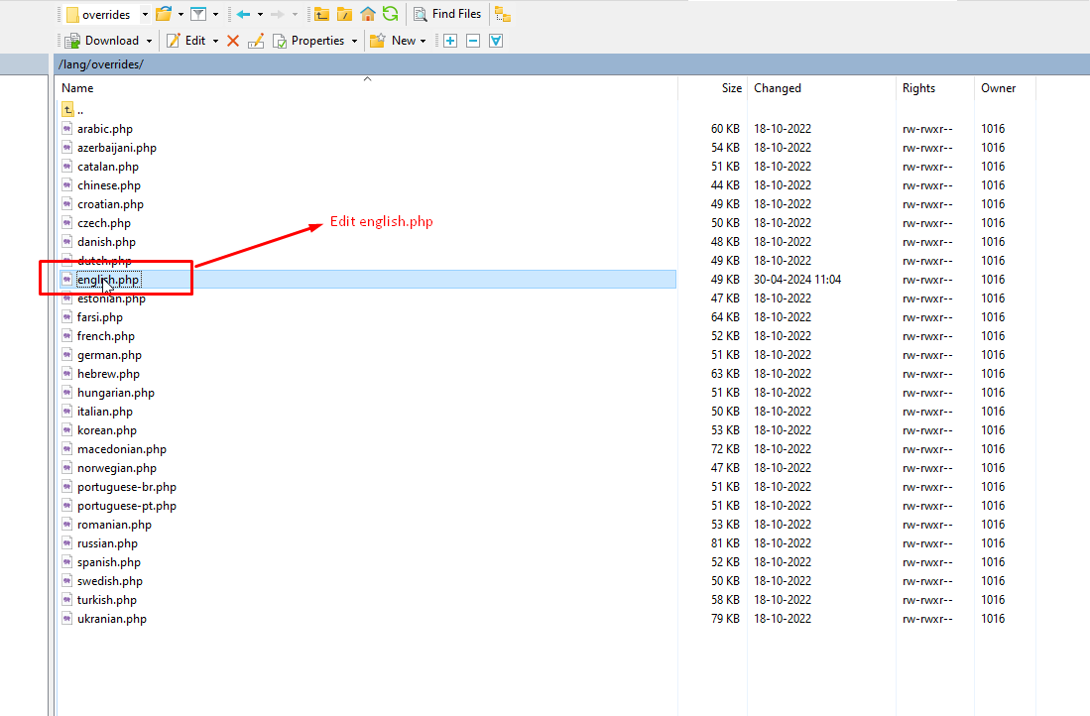Expand the Download dropdown arrow
Image resolution: width=1090 pixels, height=716 pixels.
150,41
